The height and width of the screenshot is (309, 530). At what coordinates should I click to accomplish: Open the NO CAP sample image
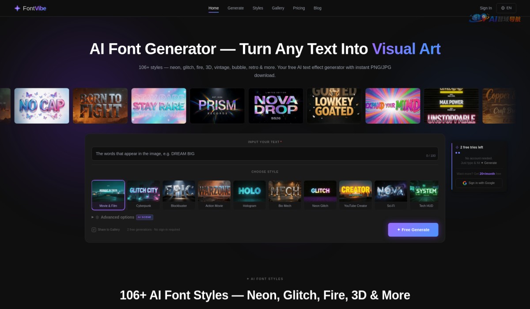pyautogui.click(x=42, y=106)
